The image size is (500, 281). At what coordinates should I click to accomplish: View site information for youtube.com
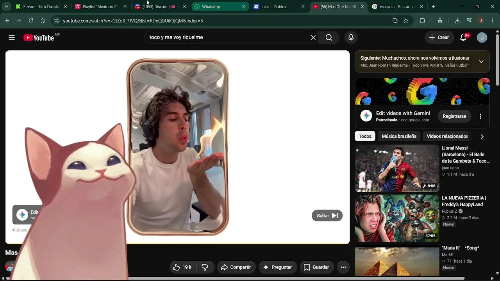click(x=56, y=21)
